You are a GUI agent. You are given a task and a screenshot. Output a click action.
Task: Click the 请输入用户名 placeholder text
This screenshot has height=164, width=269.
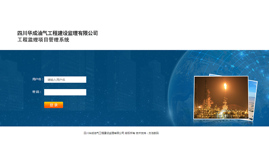tap(56, 80)
